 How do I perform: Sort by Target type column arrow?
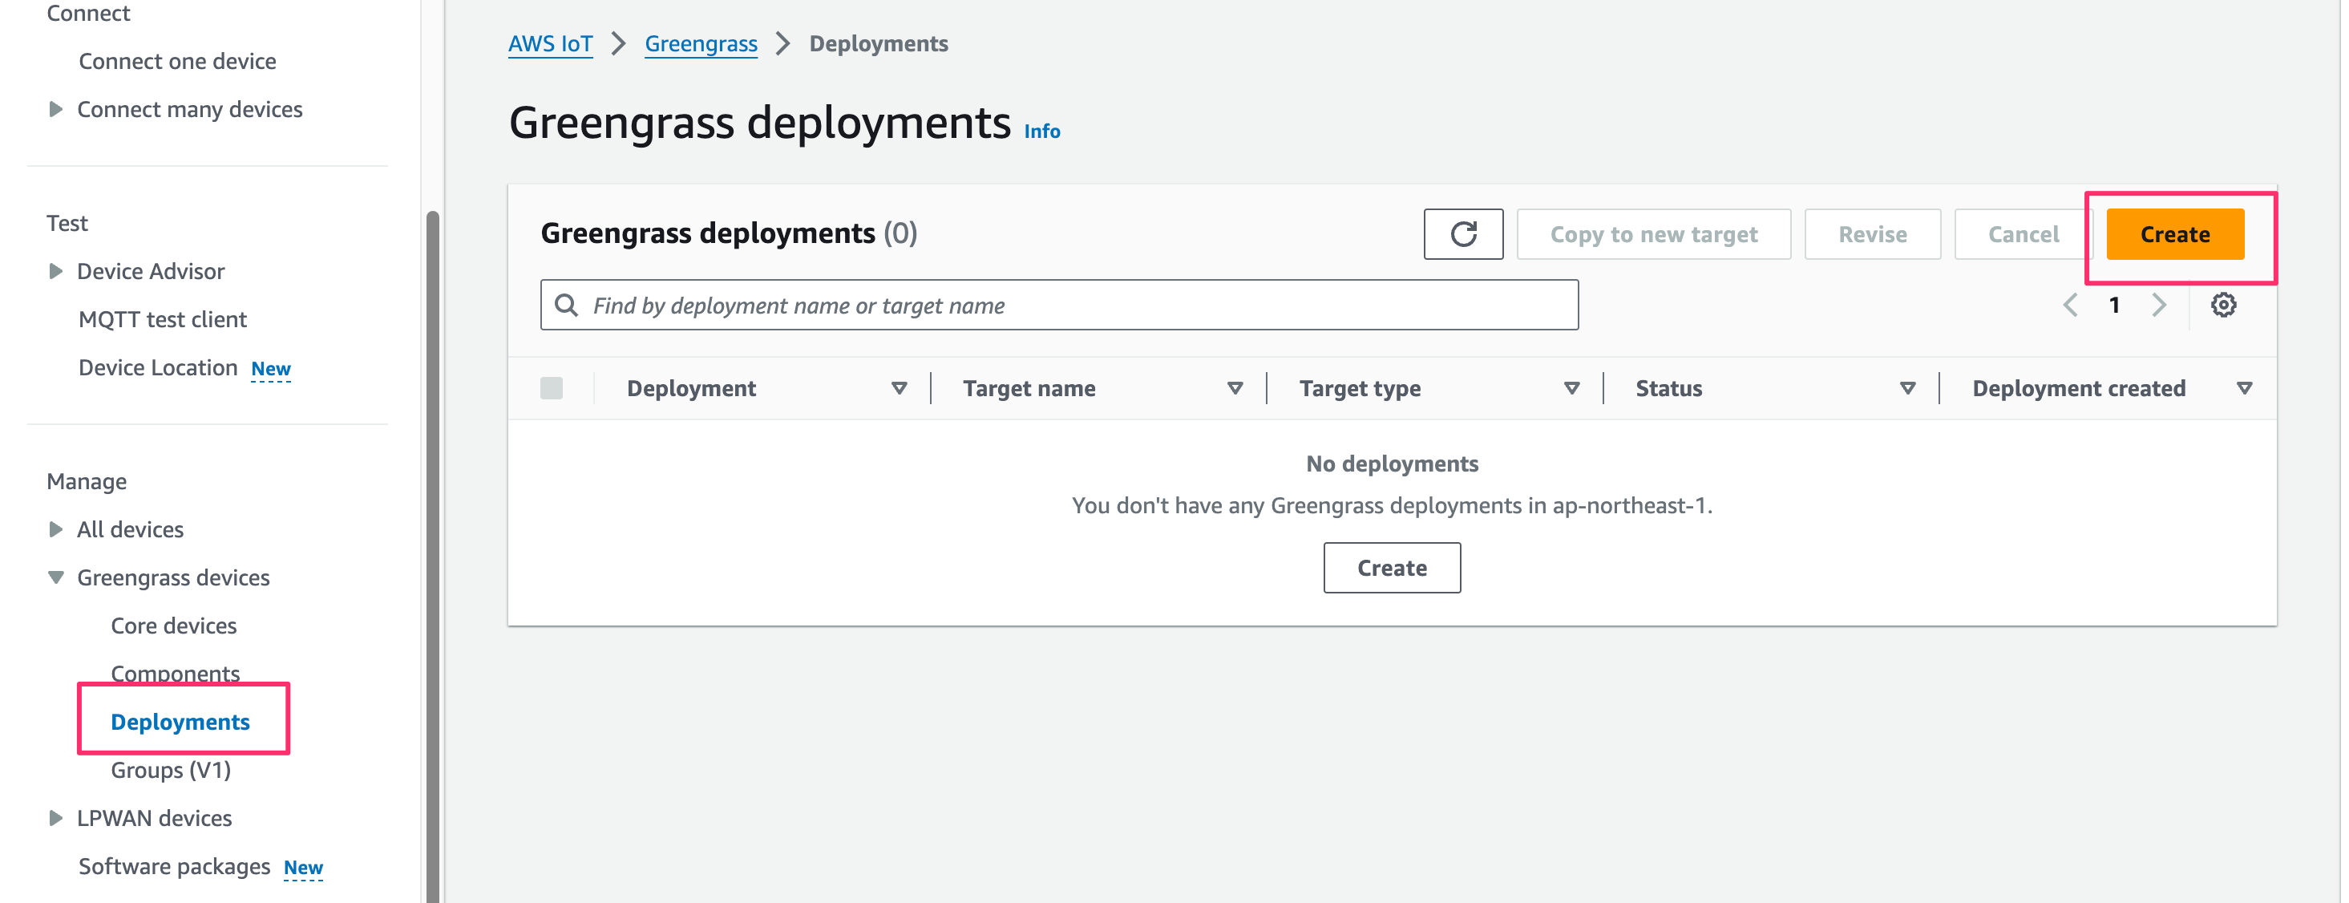pos(1571,389)
